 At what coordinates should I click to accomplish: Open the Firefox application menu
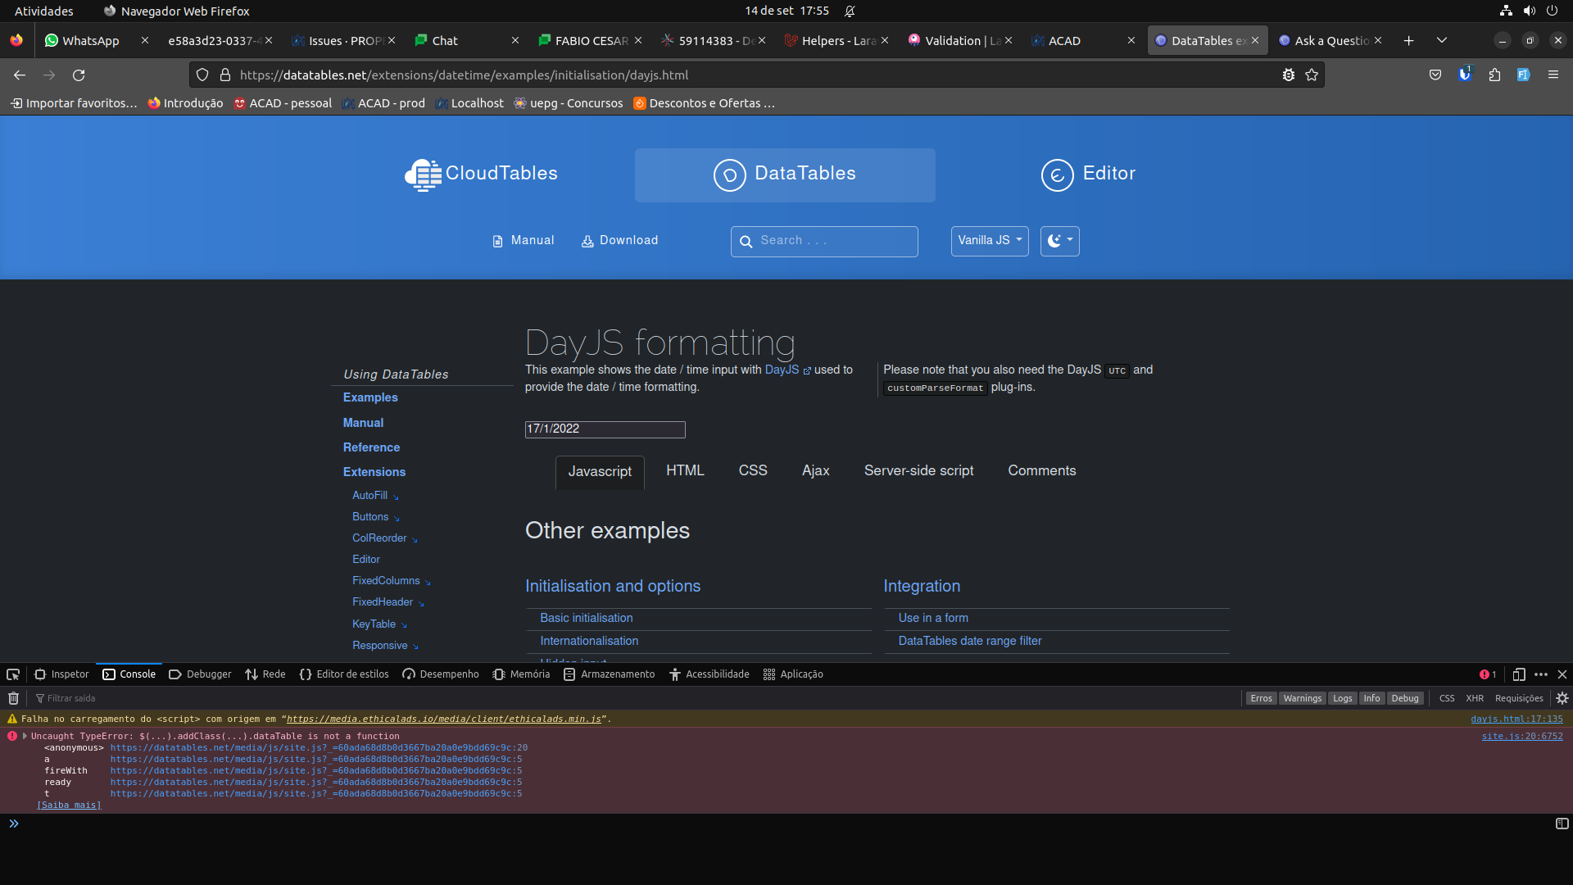pyautogui.click(x=1553, y=75)
